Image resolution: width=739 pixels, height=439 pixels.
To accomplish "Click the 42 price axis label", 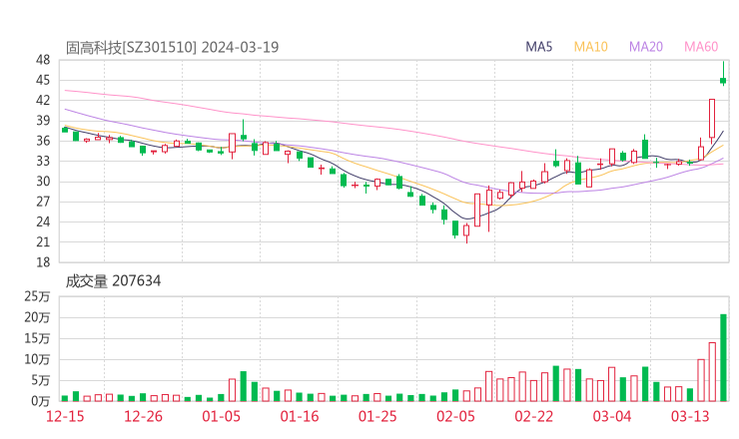I will point(43,101).
